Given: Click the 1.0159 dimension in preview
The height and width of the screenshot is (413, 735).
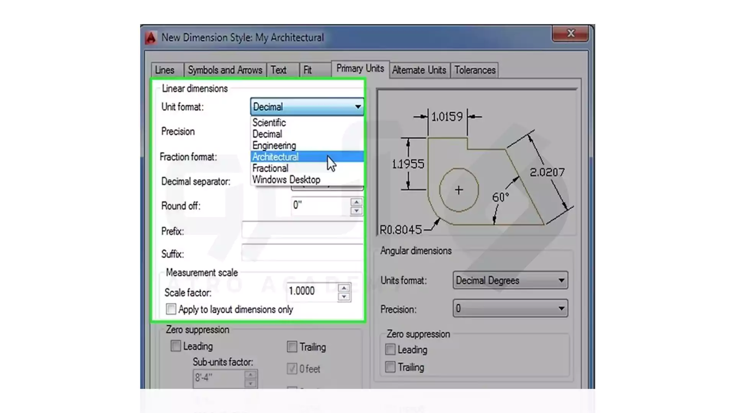Looking at the screenshot, I should point(447,117).
